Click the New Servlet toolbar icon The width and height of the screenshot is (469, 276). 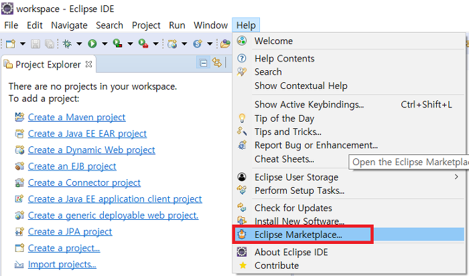pos(198,44)
